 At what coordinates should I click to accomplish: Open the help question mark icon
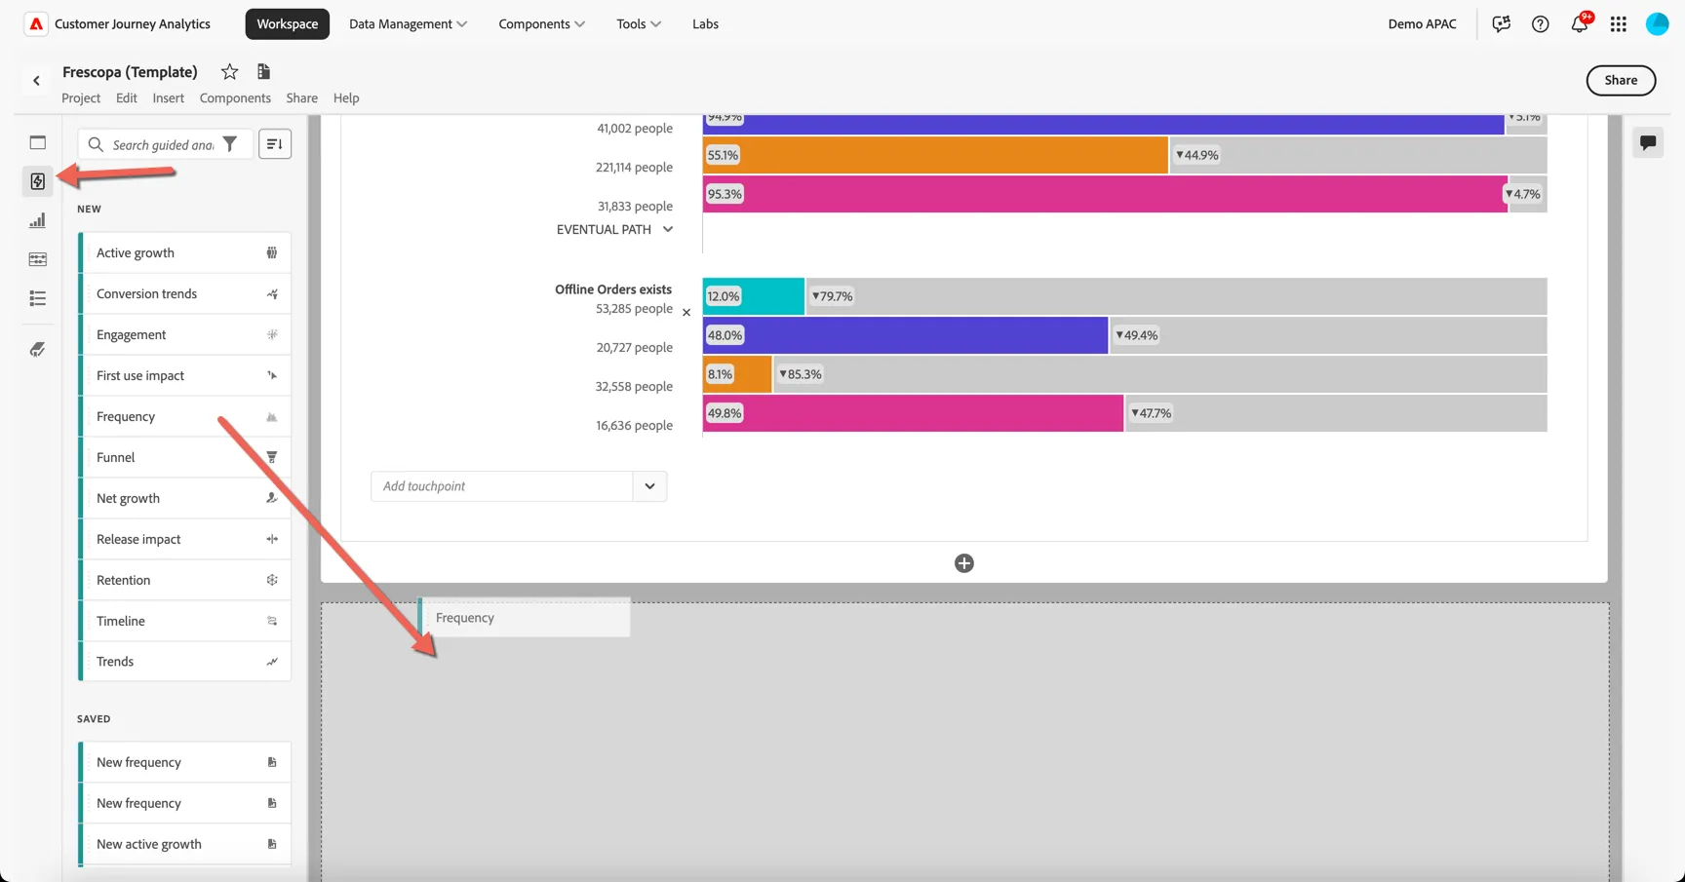pos(1540,24)
